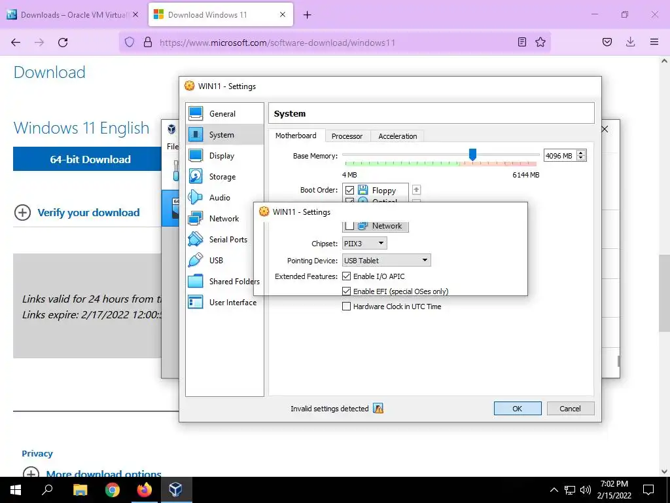Switch to Firefox in the taskbar

pyautogui.click(x=145, y=490)
